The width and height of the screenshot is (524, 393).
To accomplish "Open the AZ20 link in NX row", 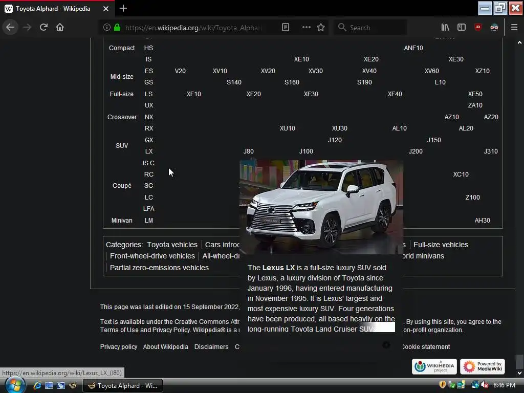I will tap(491, 117).
